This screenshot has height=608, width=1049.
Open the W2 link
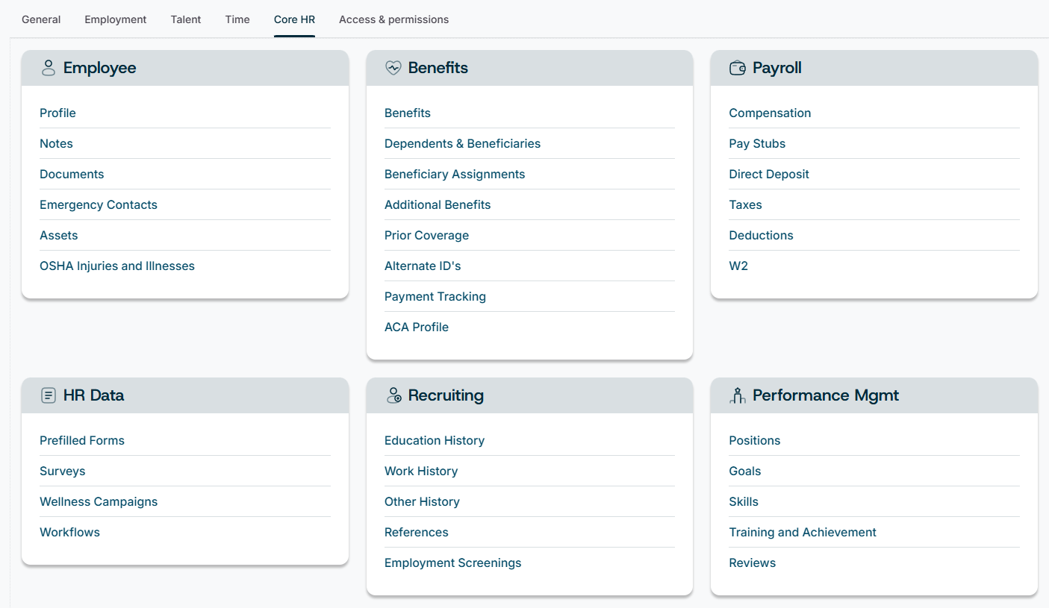[738, 266]
